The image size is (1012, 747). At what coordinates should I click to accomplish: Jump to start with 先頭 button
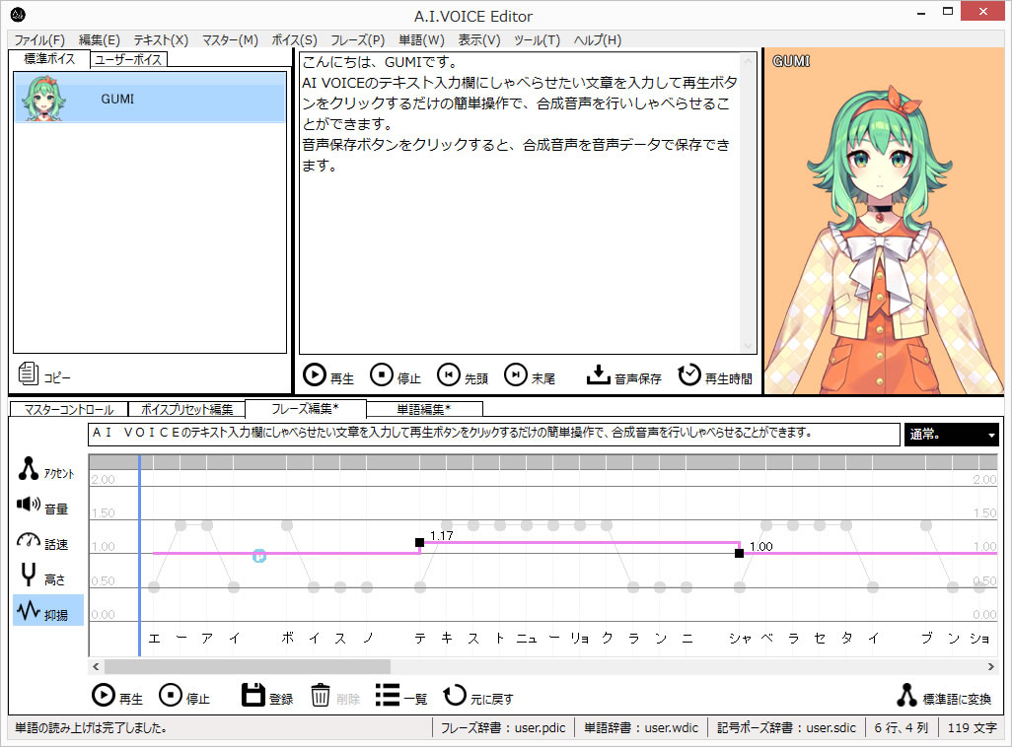click(463, 375)
